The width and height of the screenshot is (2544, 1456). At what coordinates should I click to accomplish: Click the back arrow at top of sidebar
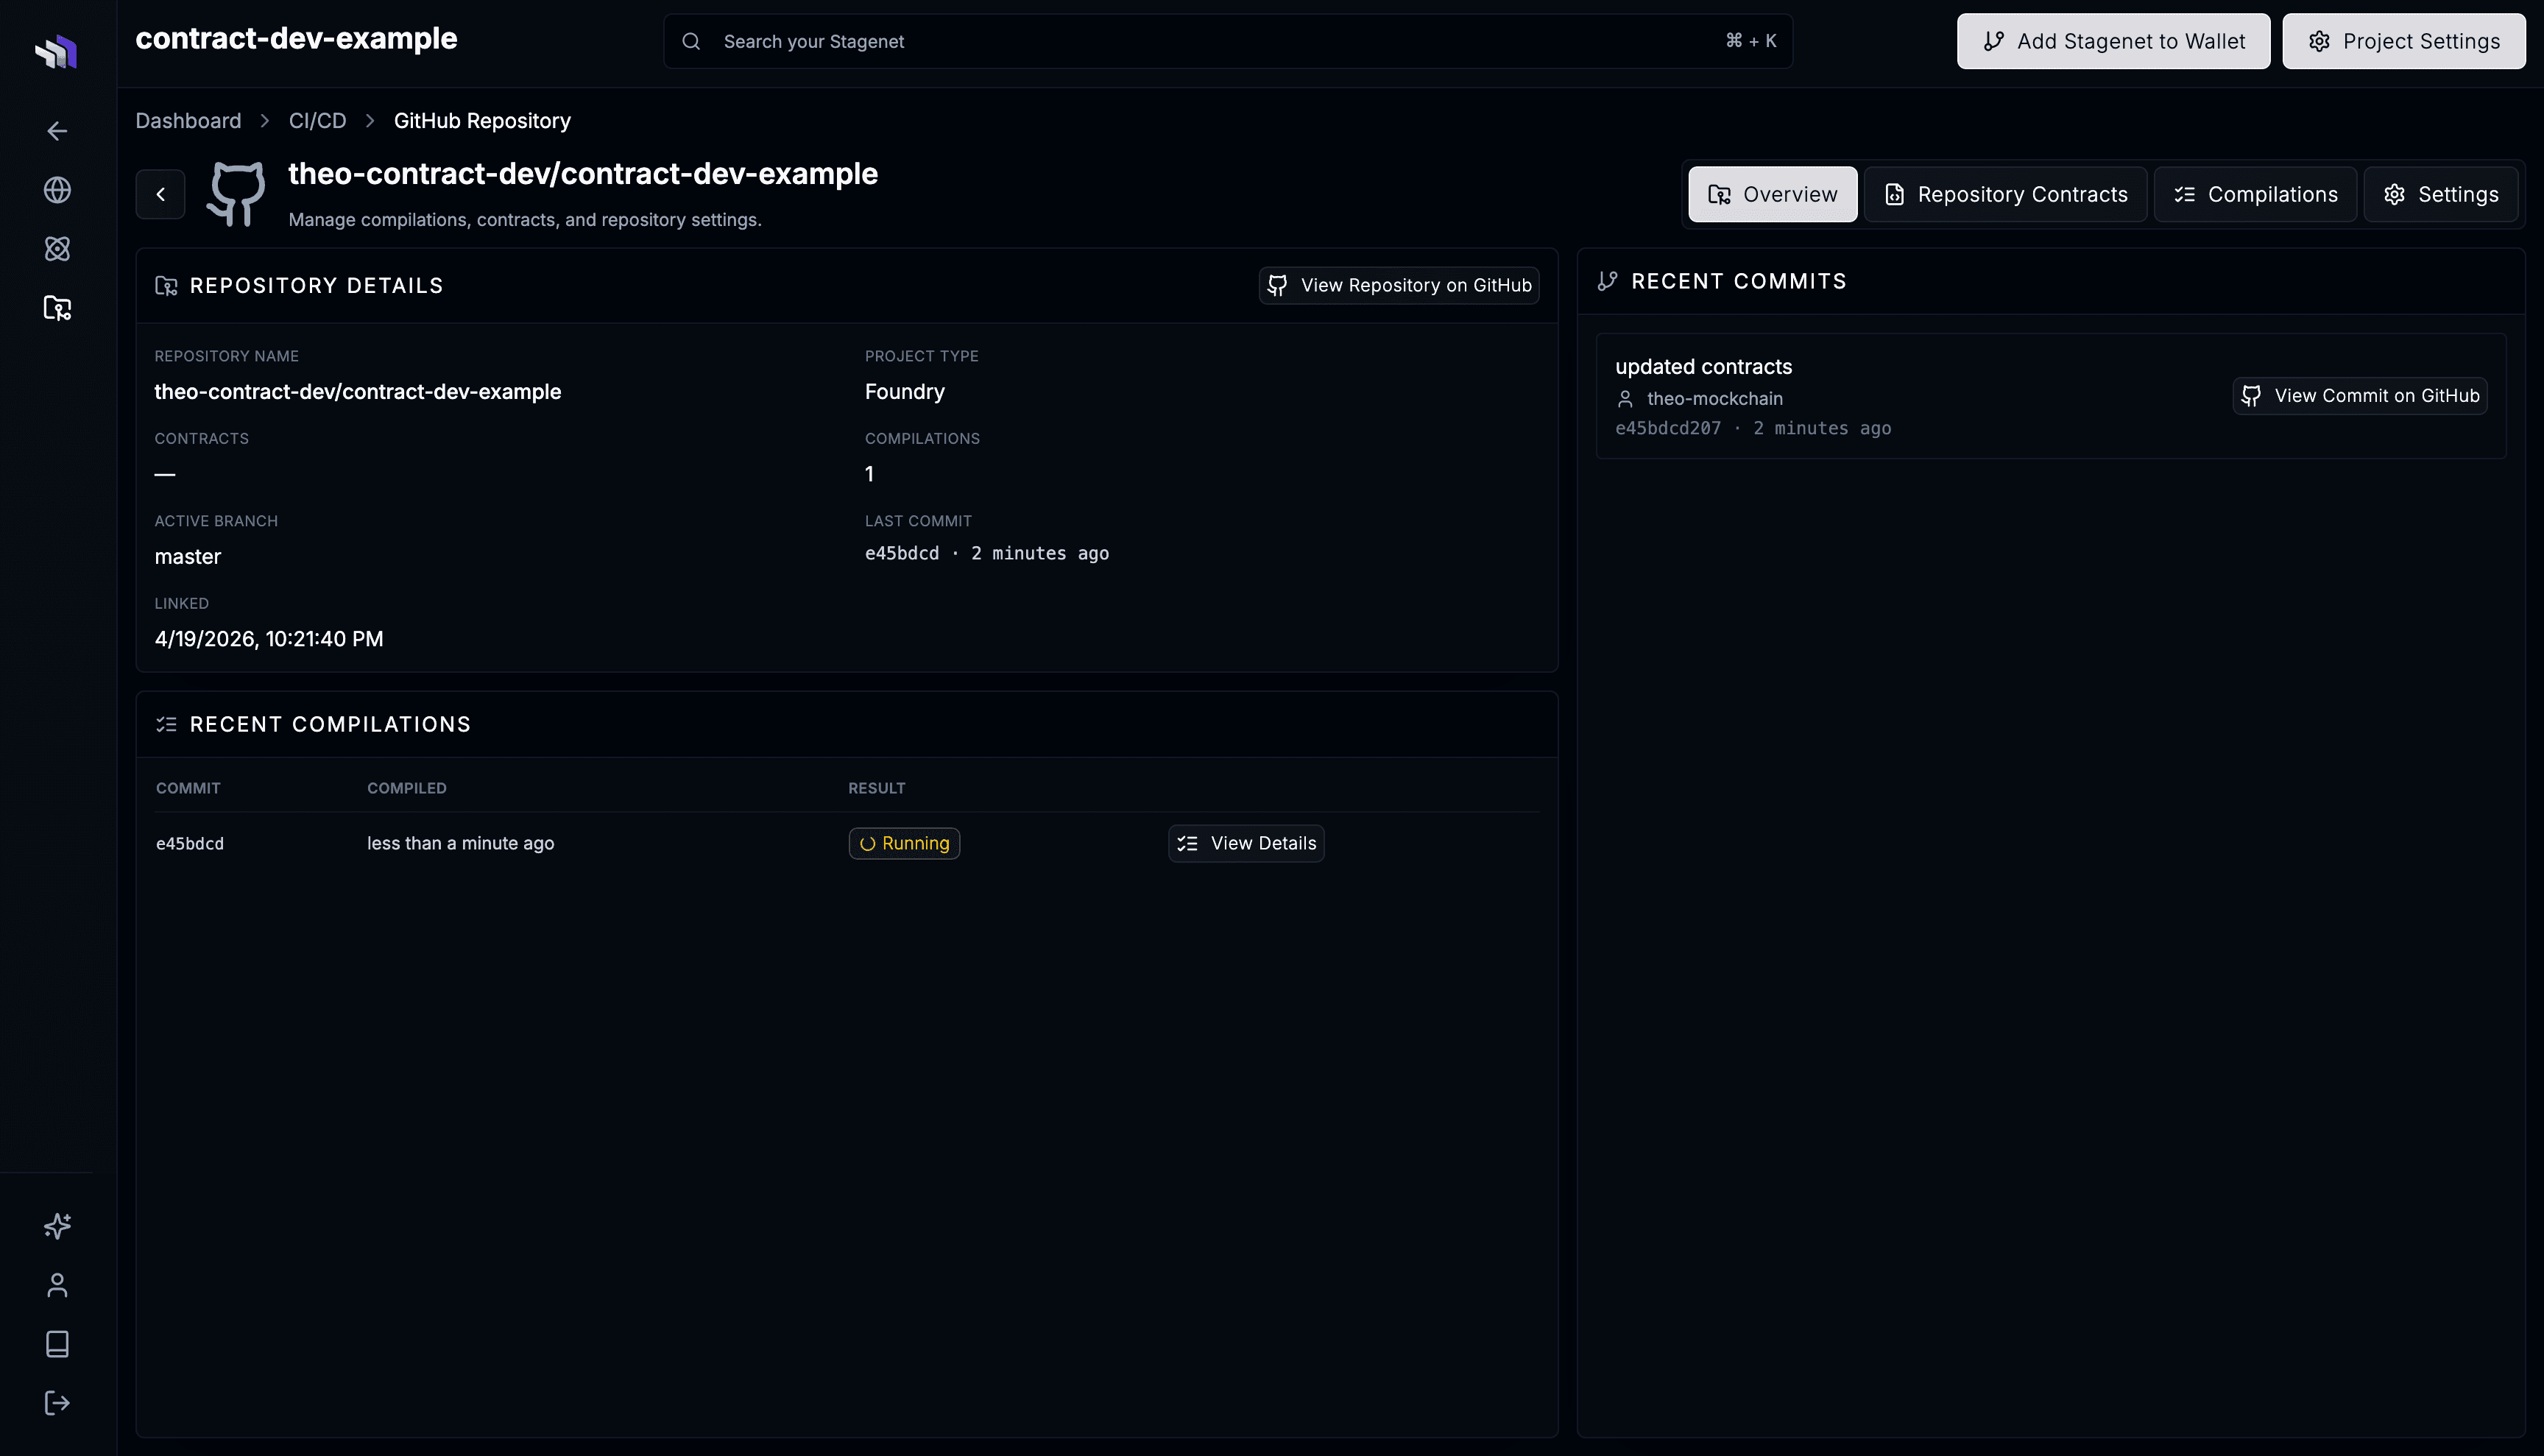(x=57, y=130)
